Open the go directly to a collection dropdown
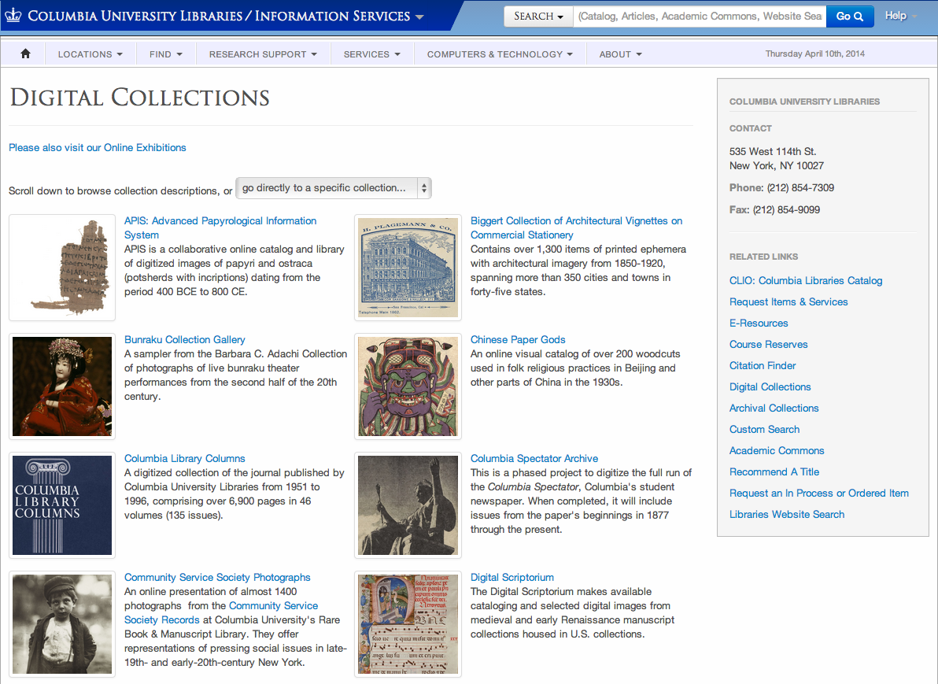This screenshot has height=684, width=938. click(x=333, y=188)
